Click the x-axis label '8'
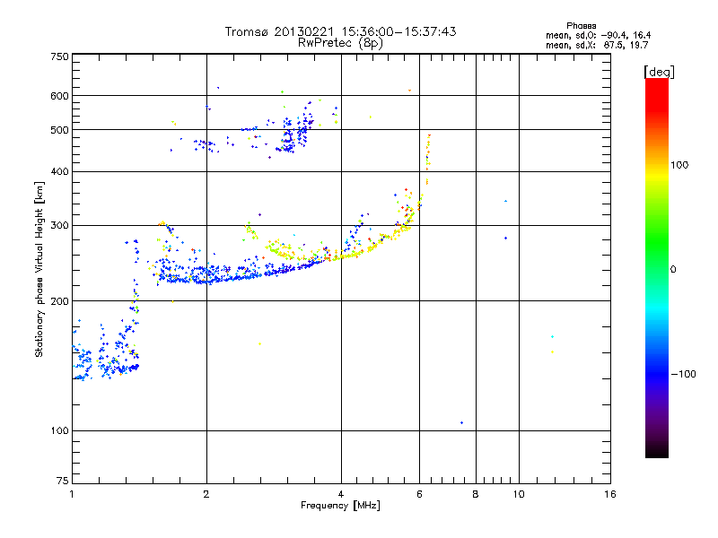This screenshot has height=538, width=718. 476,494
